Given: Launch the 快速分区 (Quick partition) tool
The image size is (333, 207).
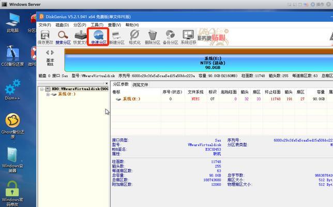Looking at the screenshot, I should (99, 37).
